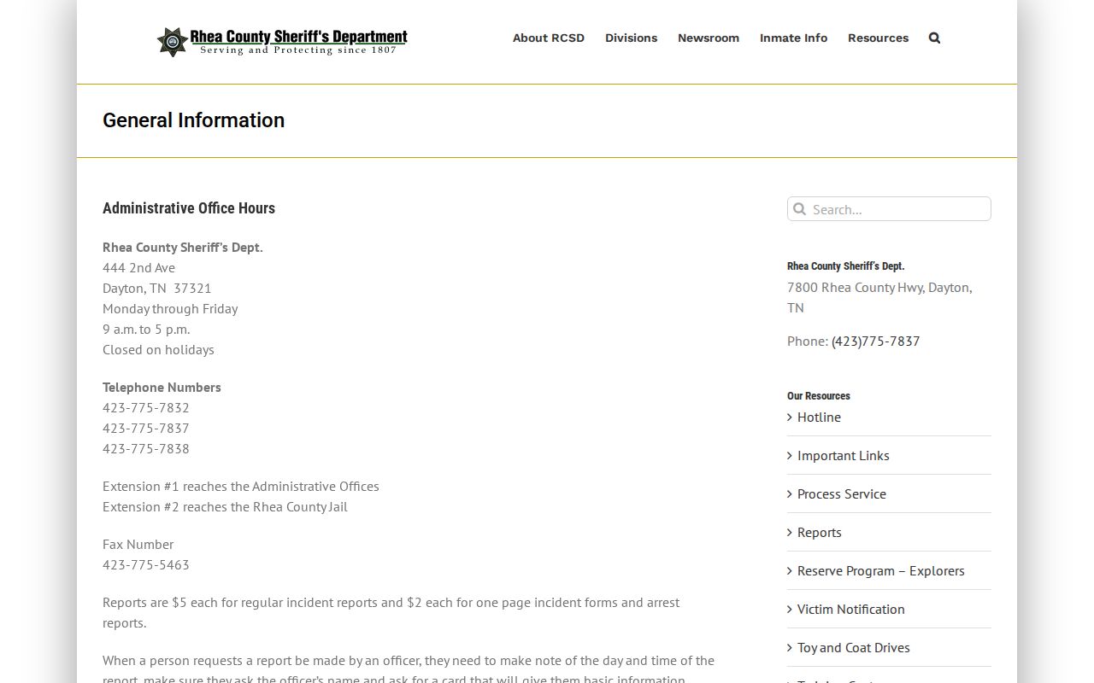
Task: Click the Extension #2 Rhea County Jail line
Action: click(225, 506)
